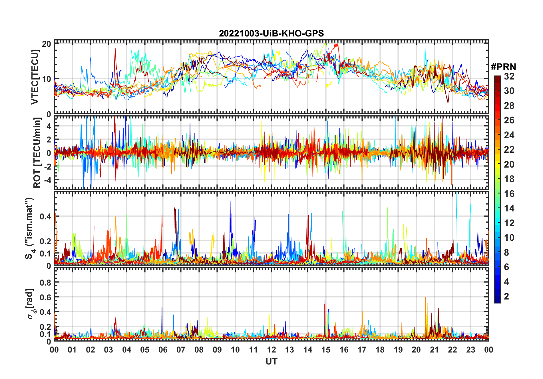543x379 pixels.
Task: Click x-axis hour label 06
Action: click(163, 350)
